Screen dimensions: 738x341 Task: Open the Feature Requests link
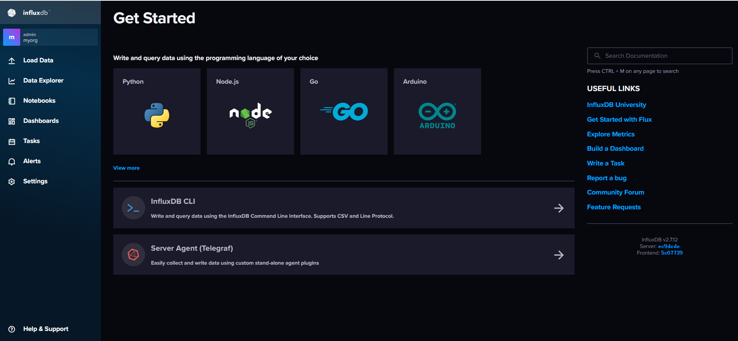click(x=614, y=207)
